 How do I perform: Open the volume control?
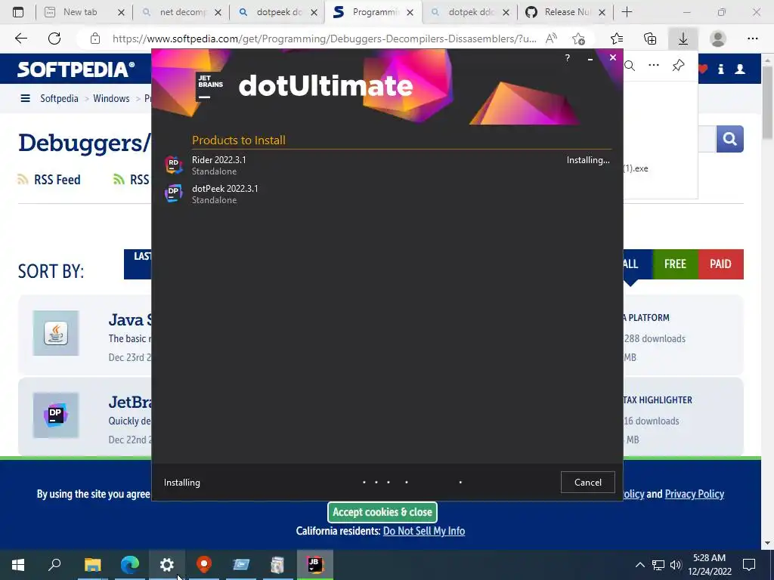pyautogui.click(x=676, y=565)
